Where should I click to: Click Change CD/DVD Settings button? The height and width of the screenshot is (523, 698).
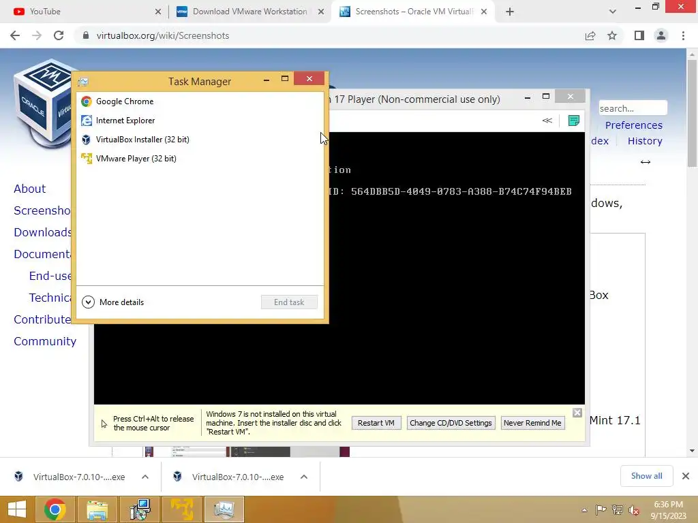[x=451, y=423]
